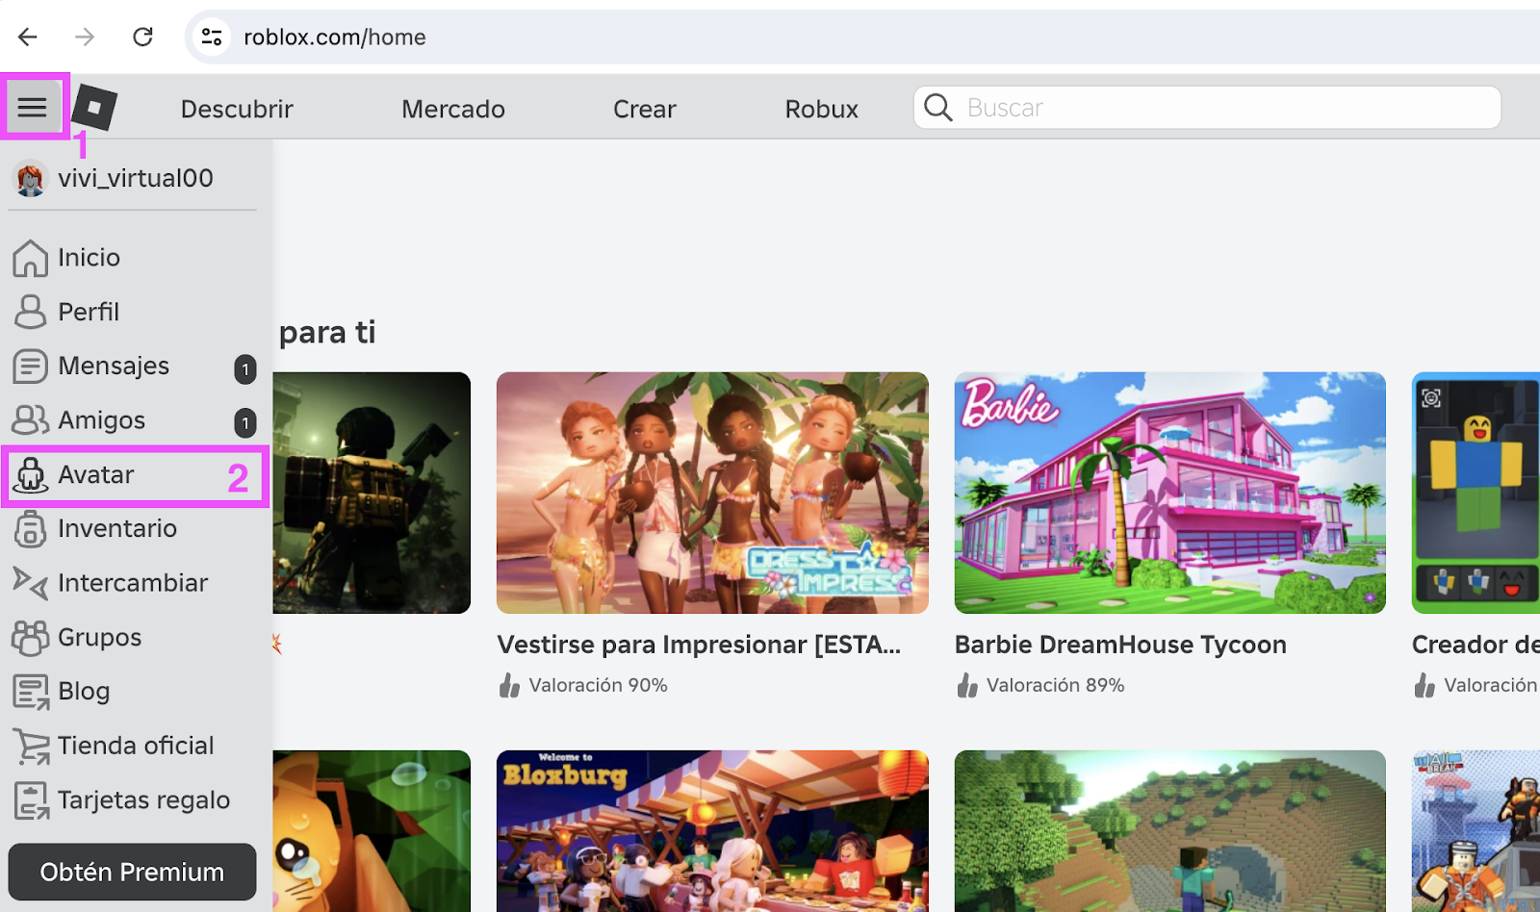Screen dimensions: 1540x912
Task: Reload the page with refresh icon
Action: [142, 37]
